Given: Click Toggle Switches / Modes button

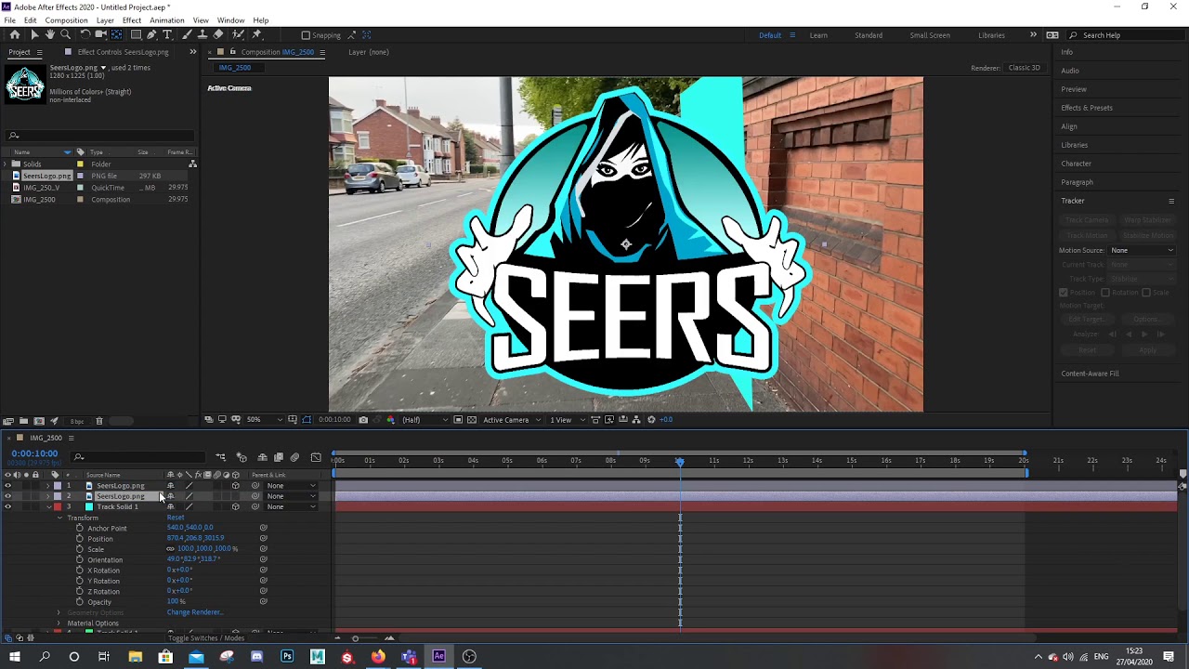Looking at the screenshot, I should [x=206, y=638].
